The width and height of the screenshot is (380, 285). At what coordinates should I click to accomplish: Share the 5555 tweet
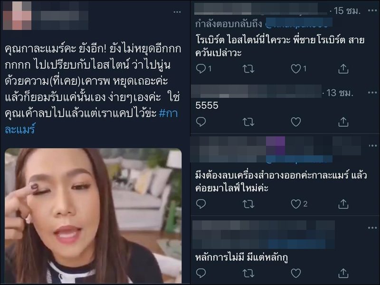[343, 122]
